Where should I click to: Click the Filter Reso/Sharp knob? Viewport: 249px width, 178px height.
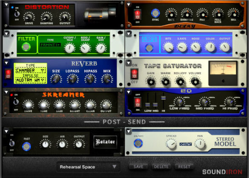pos(85,48)
